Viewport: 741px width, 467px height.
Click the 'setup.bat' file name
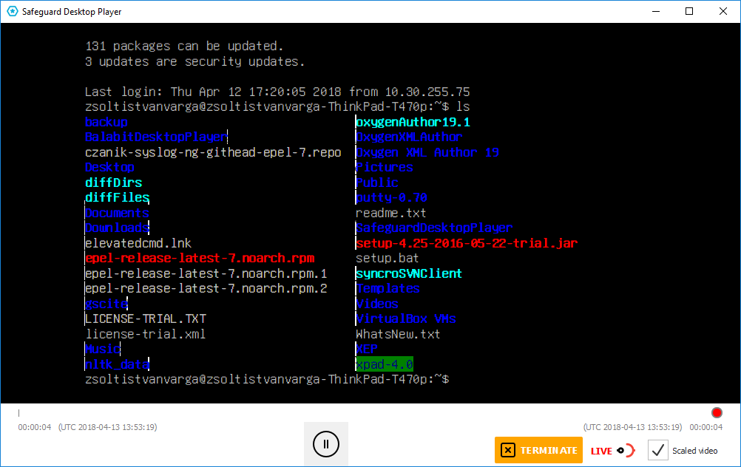click(x=388, y=258)
